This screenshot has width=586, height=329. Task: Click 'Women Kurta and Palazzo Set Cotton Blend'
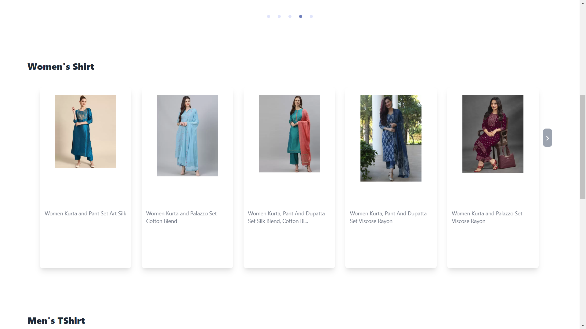click(x=181, y=217)
